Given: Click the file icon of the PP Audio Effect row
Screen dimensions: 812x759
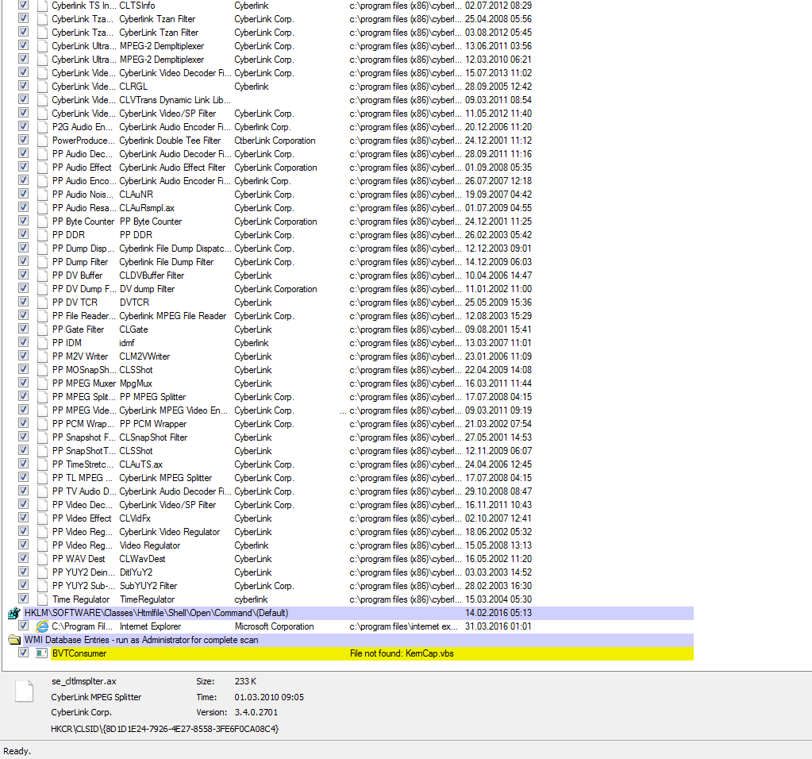Looking at the screenshot, I should 42,168.
